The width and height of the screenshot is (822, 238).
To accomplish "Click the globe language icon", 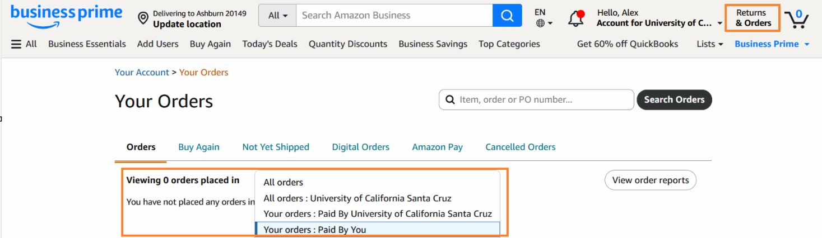I will click(541, 23).
